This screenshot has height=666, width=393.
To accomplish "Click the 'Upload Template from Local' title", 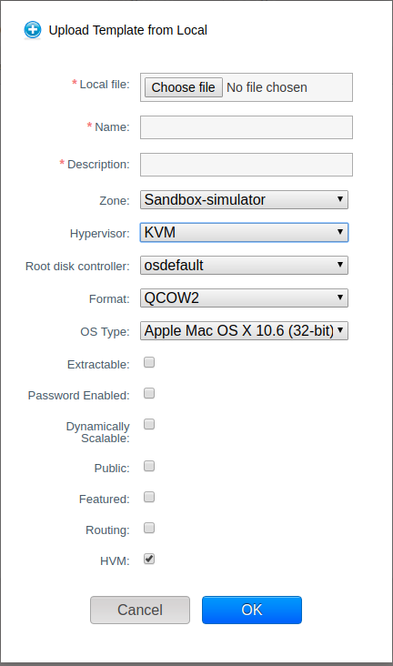I will [128, 30].
